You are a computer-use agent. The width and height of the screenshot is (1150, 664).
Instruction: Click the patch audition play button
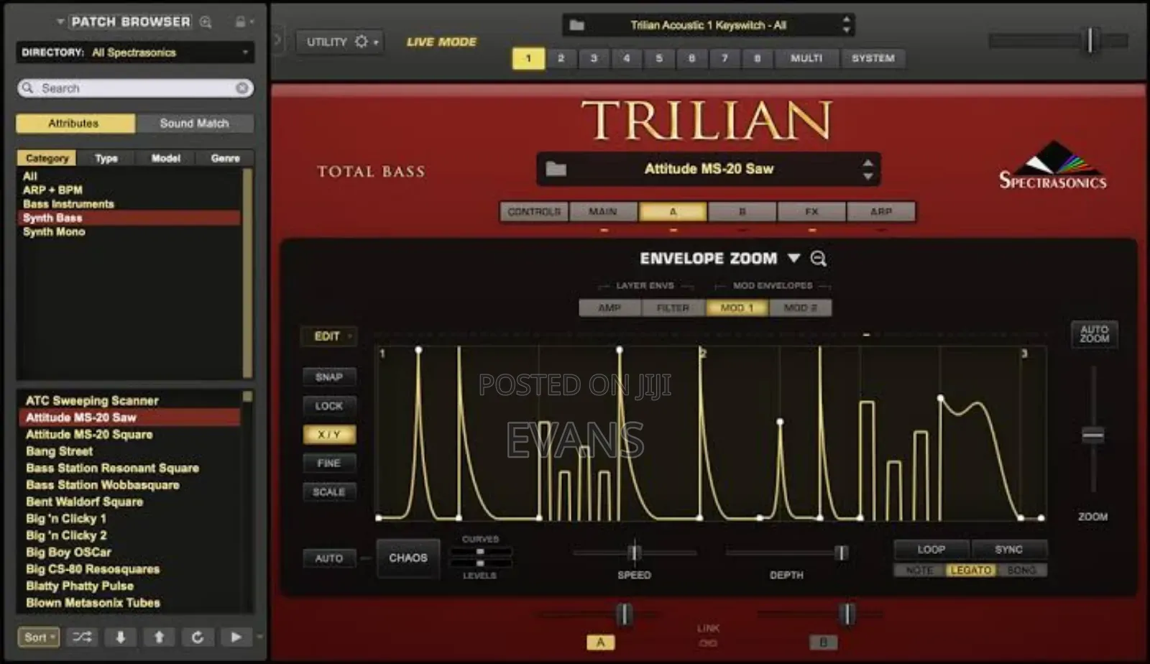click(x=236, y=637)
